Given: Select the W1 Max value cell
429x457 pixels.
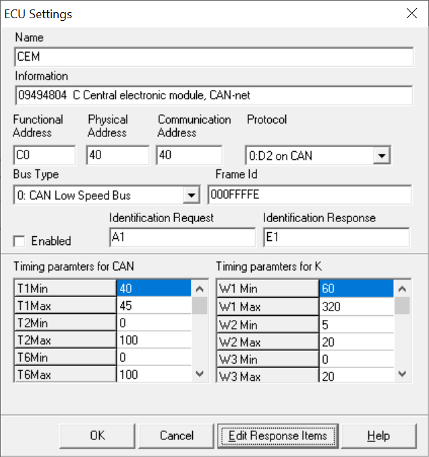Looking at the screenshot, I should point(356,306).
